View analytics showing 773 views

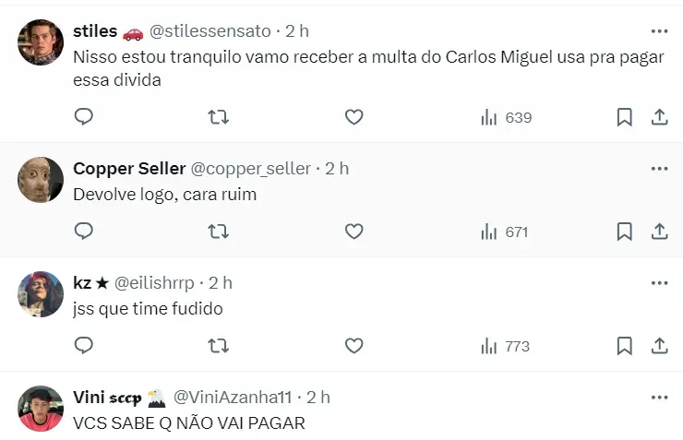[x=506, y=346]
